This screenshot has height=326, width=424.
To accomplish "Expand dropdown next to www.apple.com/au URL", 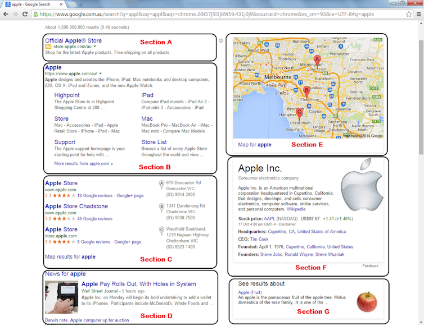I will pyautogui.click(x=100, y=74).
